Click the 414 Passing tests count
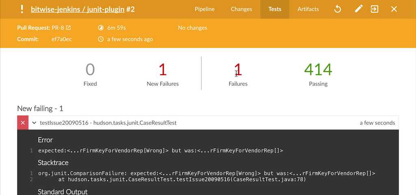This screenshot has width=416, height=195. click(318, 70)
